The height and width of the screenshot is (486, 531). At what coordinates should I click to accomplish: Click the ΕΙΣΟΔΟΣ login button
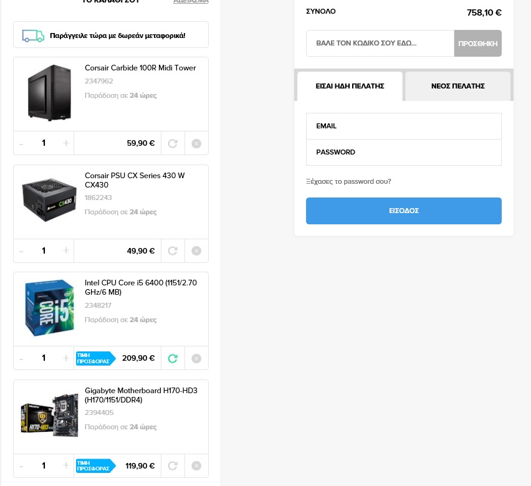pyautogui.click(x=404, y=211)
